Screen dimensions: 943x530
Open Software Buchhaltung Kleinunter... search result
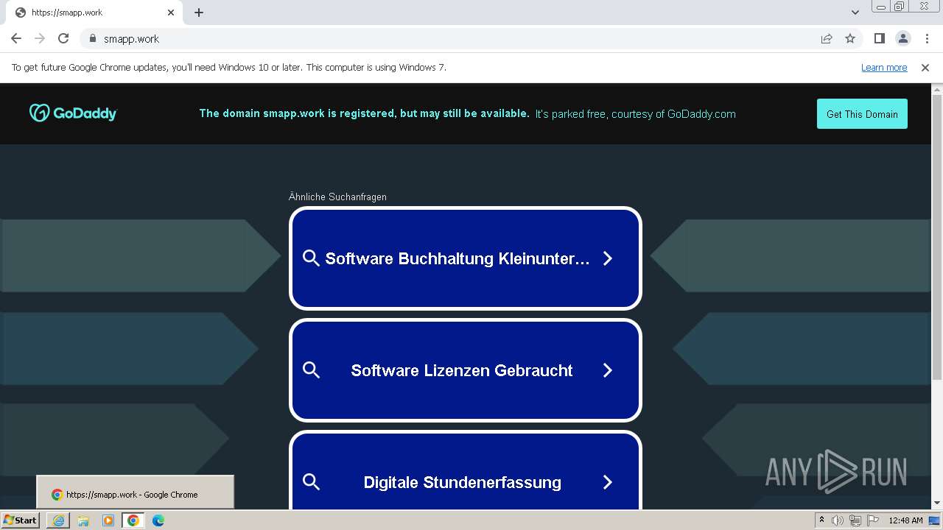(466, 258)
